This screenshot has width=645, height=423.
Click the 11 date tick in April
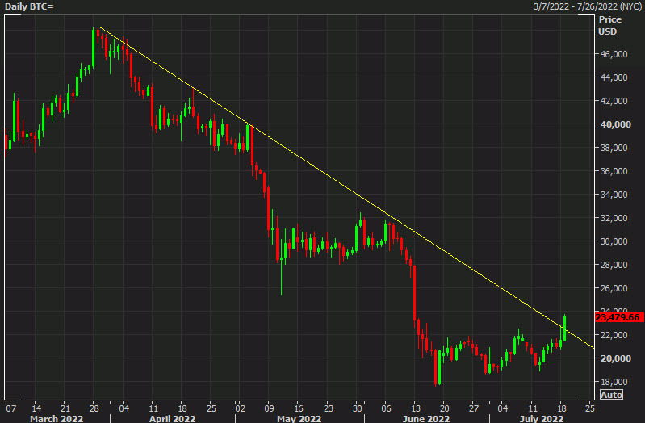pos(153,408)
